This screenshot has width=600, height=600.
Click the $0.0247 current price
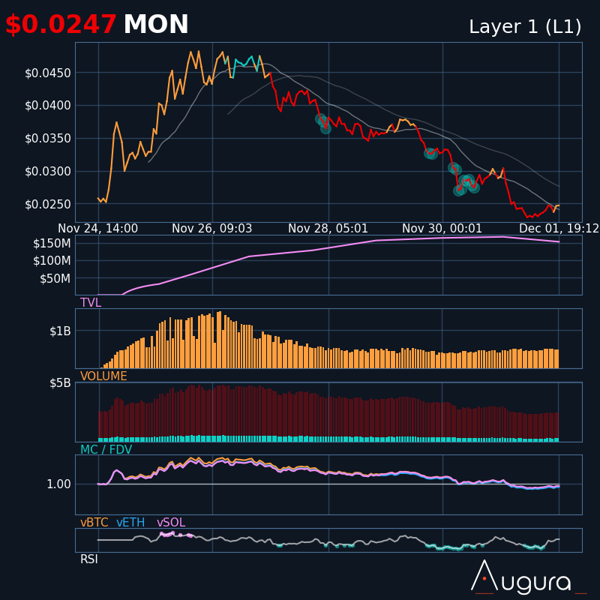(x=61, y=25)
